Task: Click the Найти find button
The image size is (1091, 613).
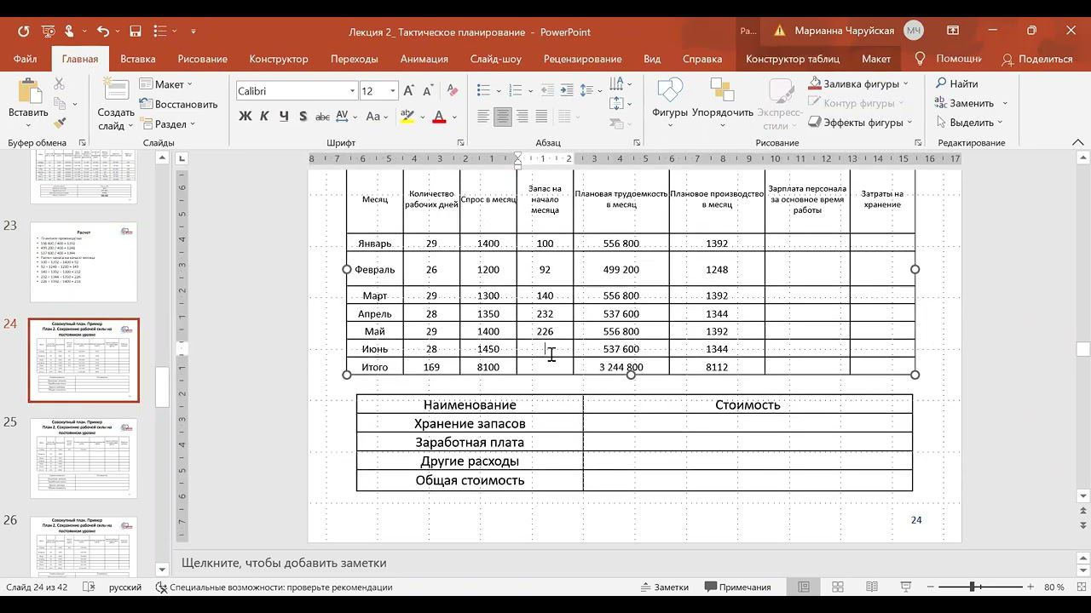Action: (x=957, y=83)
